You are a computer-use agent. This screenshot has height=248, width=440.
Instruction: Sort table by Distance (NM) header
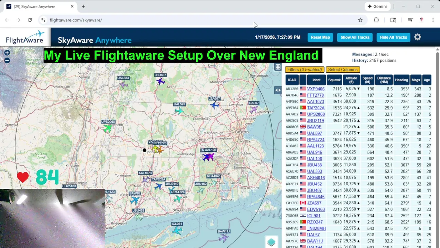384,80
